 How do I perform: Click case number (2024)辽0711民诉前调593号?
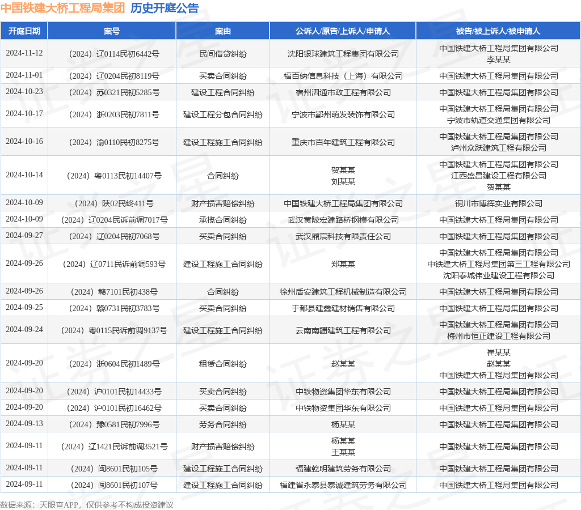click(114, 264)
